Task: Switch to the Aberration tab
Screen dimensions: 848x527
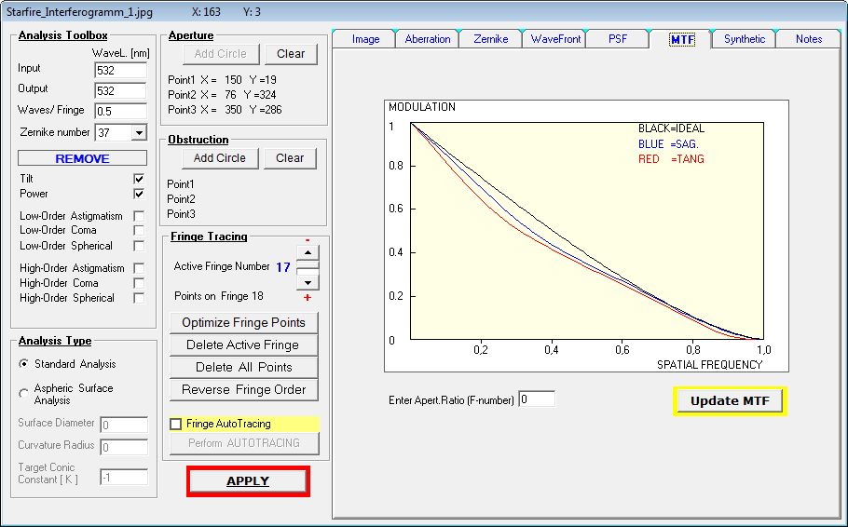Action: [427, 39]
